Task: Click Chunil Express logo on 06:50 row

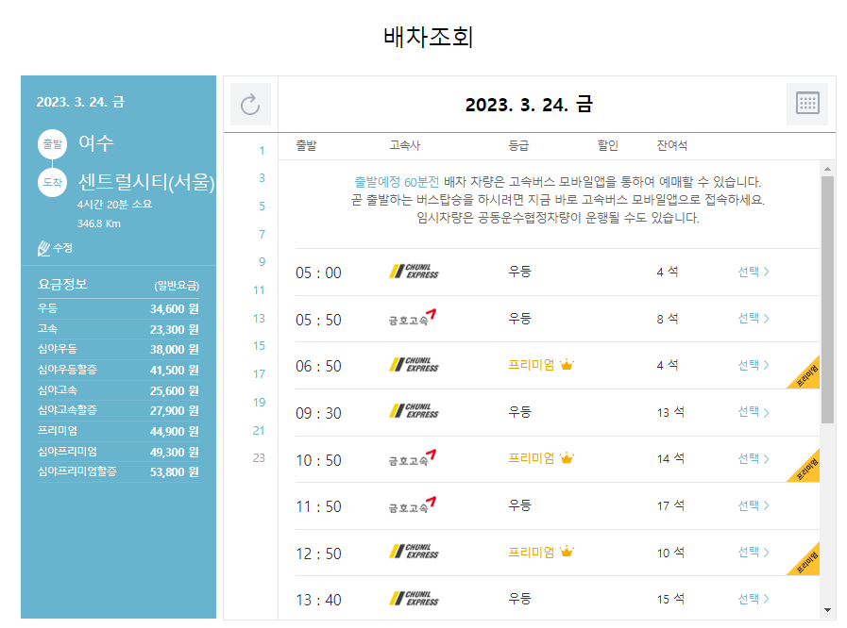Action: [414, 365]
